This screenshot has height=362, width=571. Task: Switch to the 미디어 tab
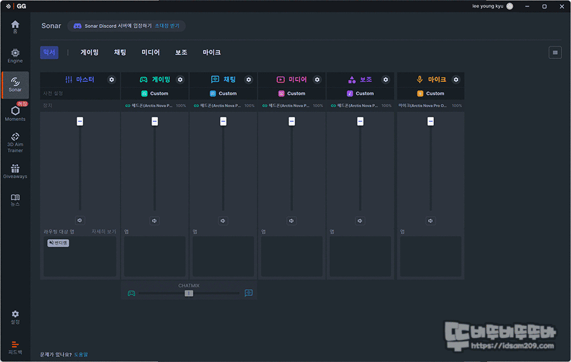[151, 53]
